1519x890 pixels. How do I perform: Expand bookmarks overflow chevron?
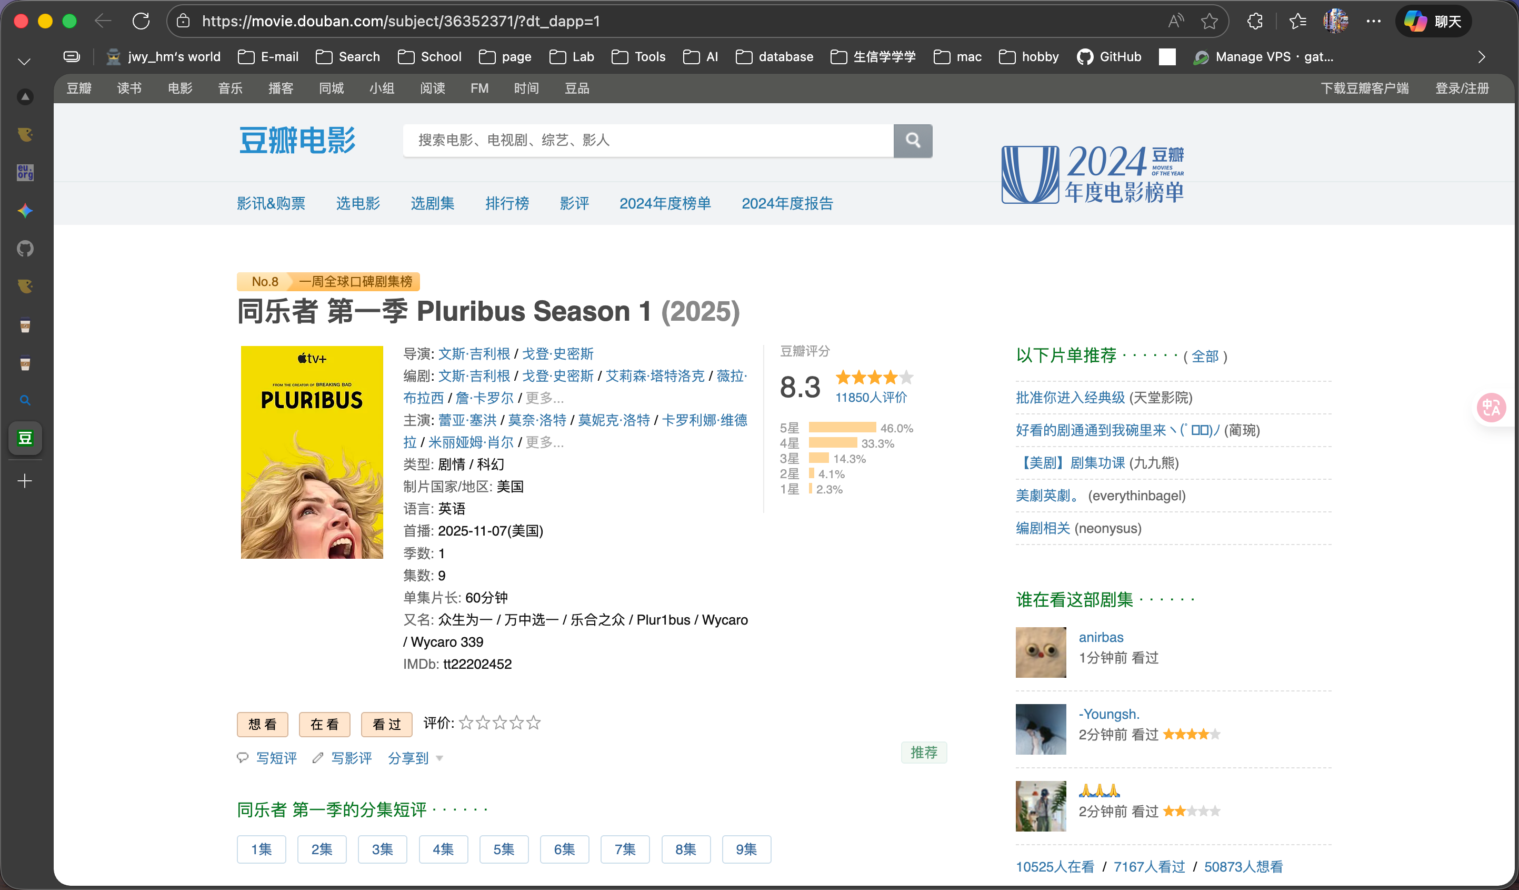[x=1481, y=57]
